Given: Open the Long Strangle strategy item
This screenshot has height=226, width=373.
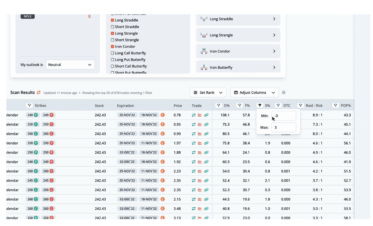Looking at the screenshot, I should pyautogui.click(x=238, y=35).
